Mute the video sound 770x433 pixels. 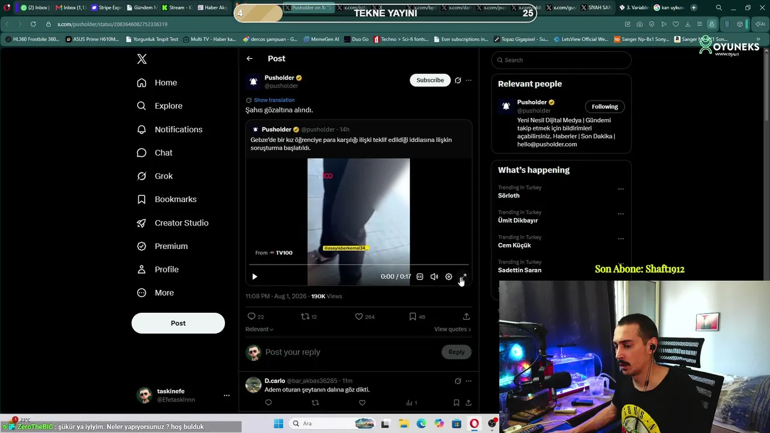434,277
